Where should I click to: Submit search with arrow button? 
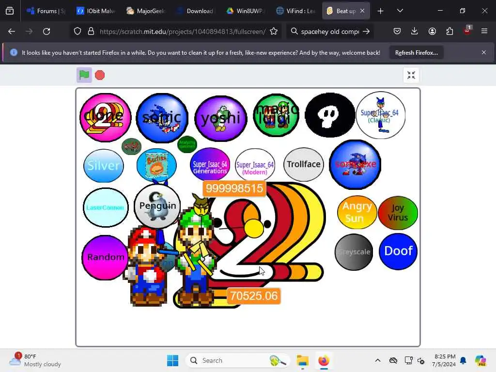pos(366,31)
